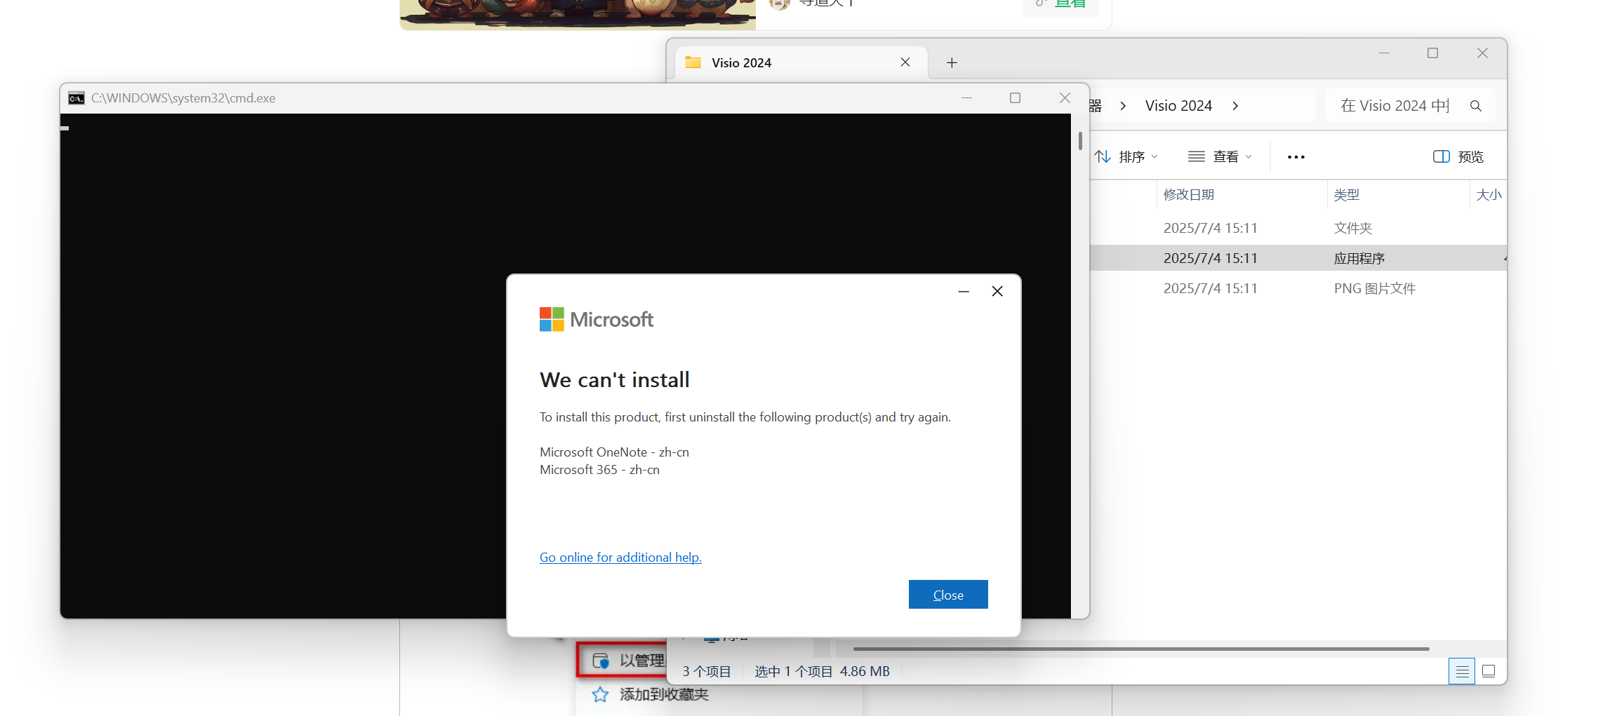
Task: Open the 查看 view dropdown
Action: (1220, 157)
